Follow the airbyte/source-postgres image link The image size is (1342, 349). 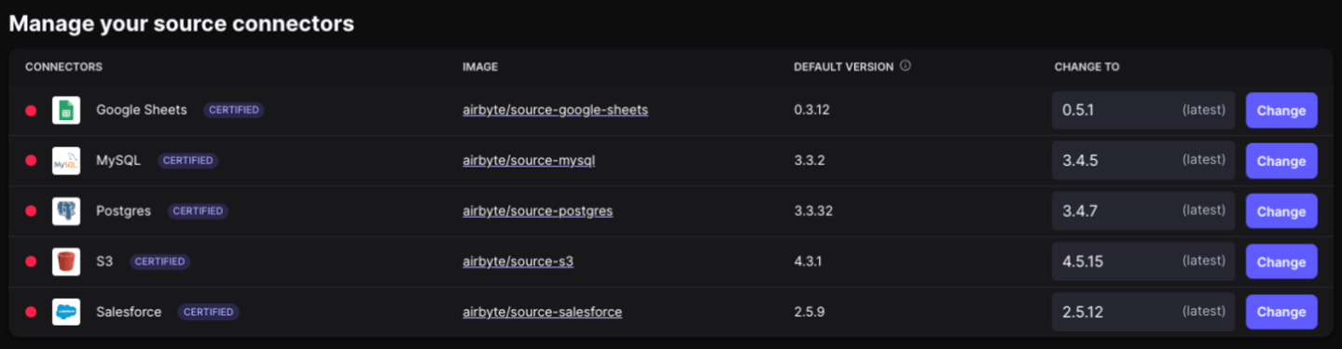pos(537,210)
